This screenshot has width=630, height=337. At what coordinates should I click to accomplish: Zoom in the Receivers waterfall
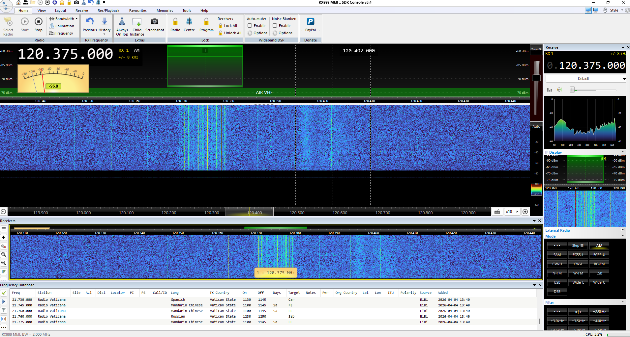click(x=4, y=254)
